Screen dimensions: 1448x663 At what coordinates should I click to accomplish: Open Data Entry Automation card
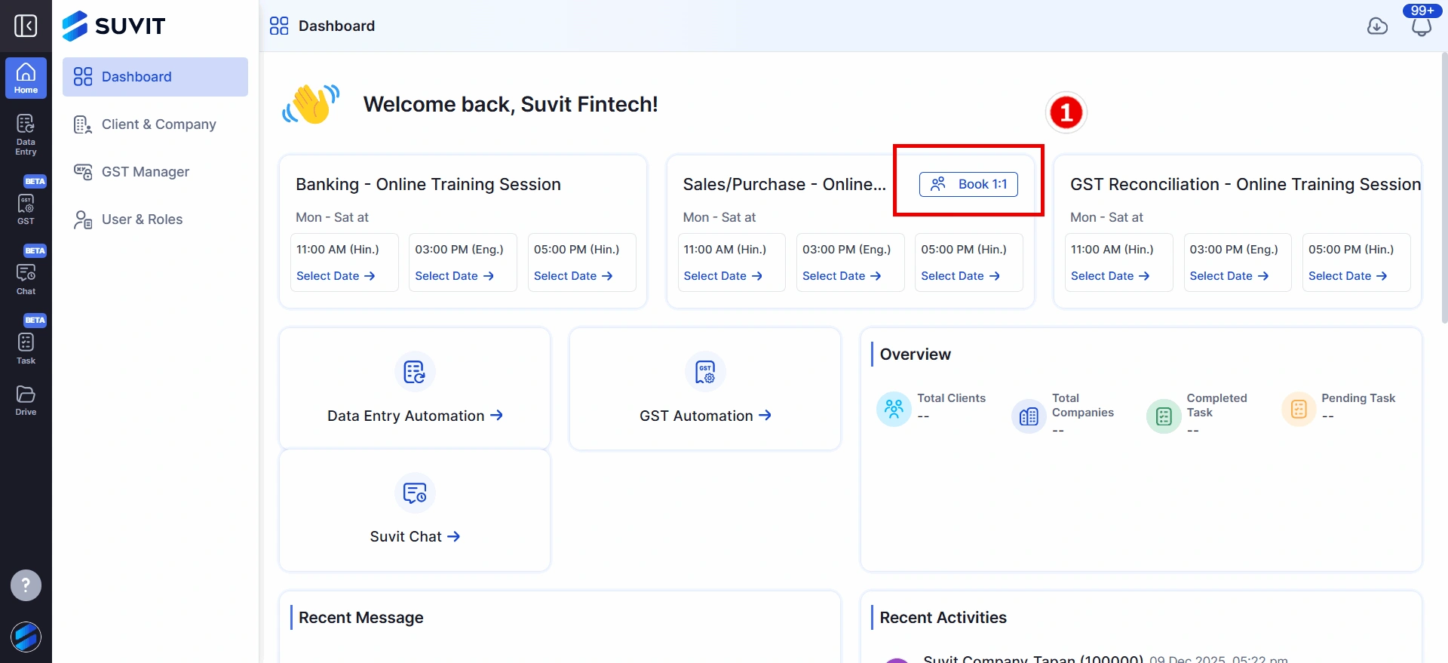click(415, 416)
